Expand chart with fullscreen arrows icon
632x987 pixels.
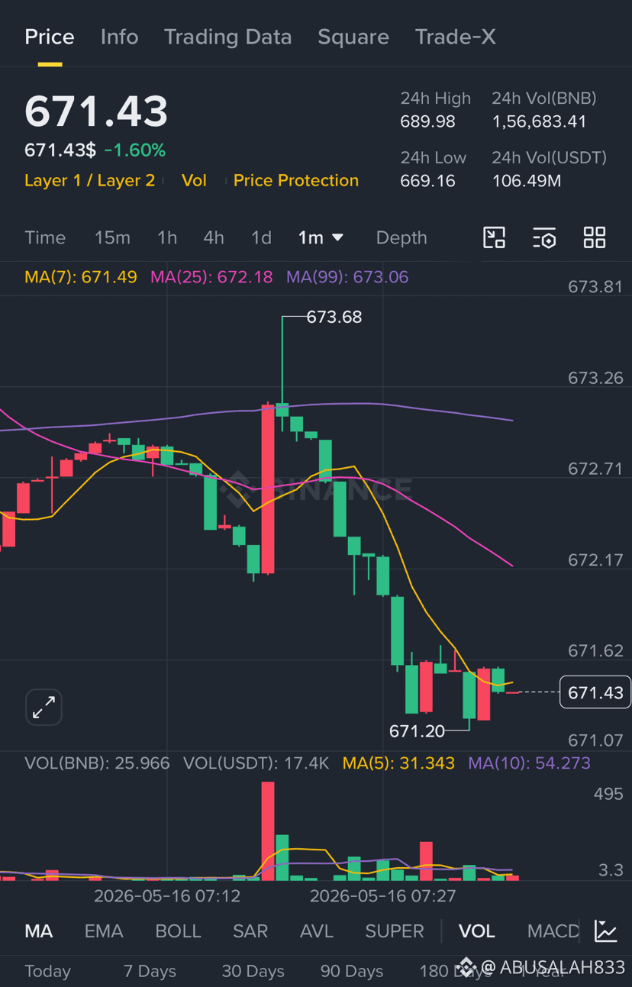44,707
